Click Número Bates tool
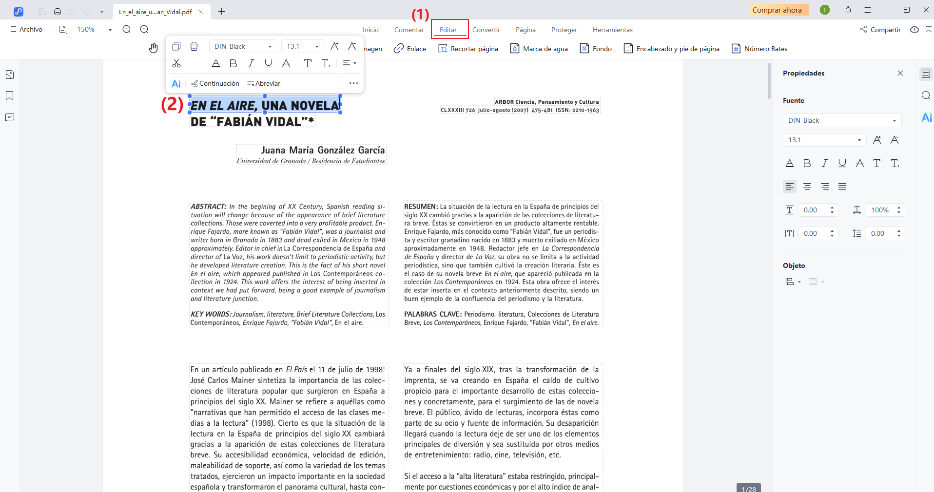This screenshot has height=492, width=934. click(759, 49)
